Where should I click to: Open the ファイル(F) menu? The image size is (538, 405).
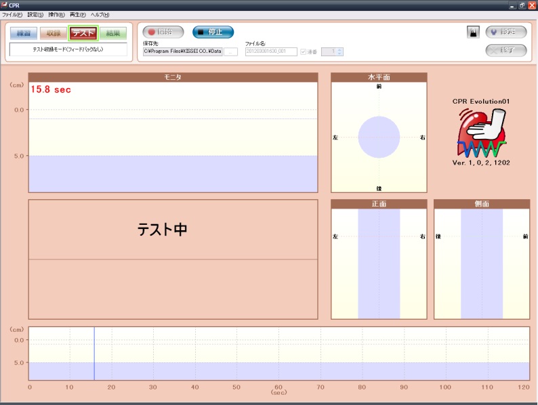[12, 14]
